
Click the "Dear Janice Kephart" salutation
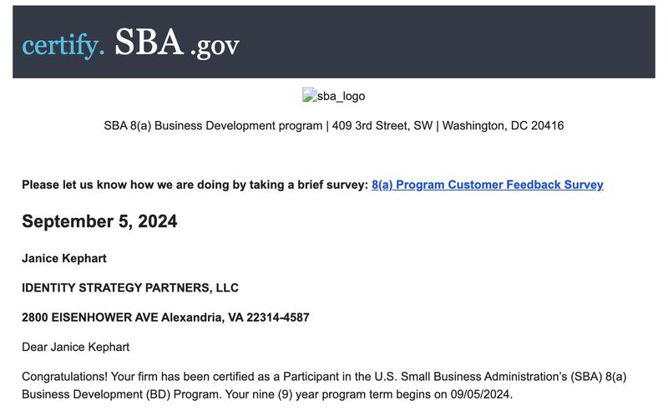[75, 347]
